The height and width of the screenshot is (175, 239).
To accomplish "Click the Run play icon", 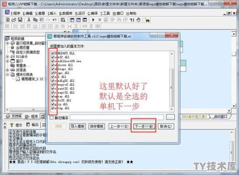I will 93,20.
